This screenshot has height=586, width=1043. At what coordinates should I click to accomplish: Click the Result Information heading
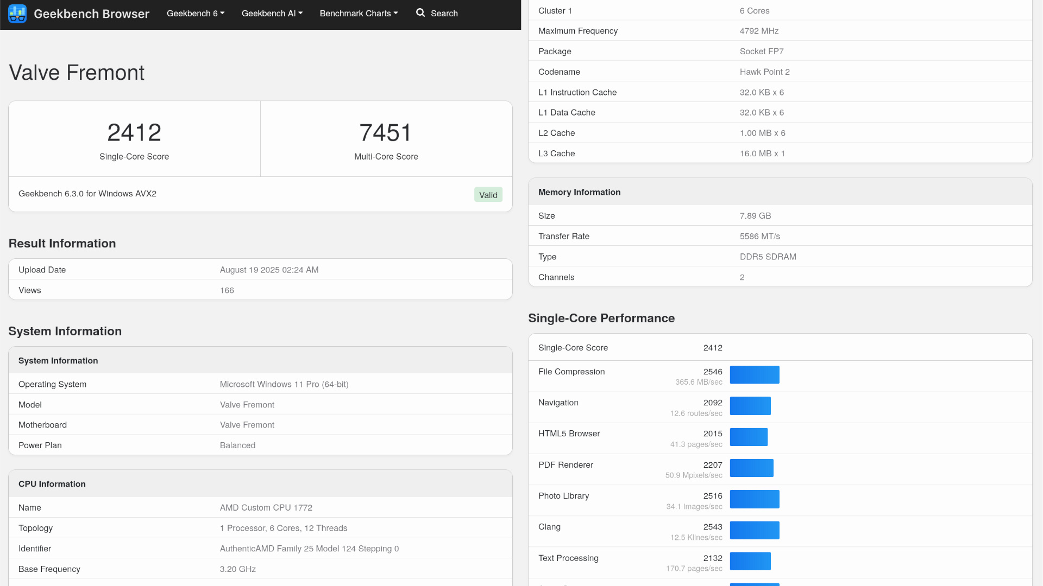coord(62,243)
